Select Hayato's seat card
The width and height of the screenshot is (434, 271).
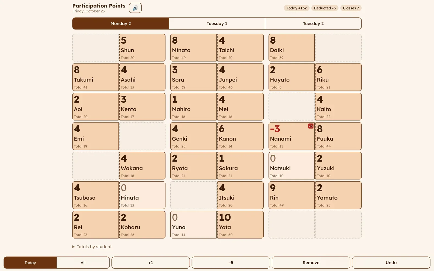tap(292, 77)
